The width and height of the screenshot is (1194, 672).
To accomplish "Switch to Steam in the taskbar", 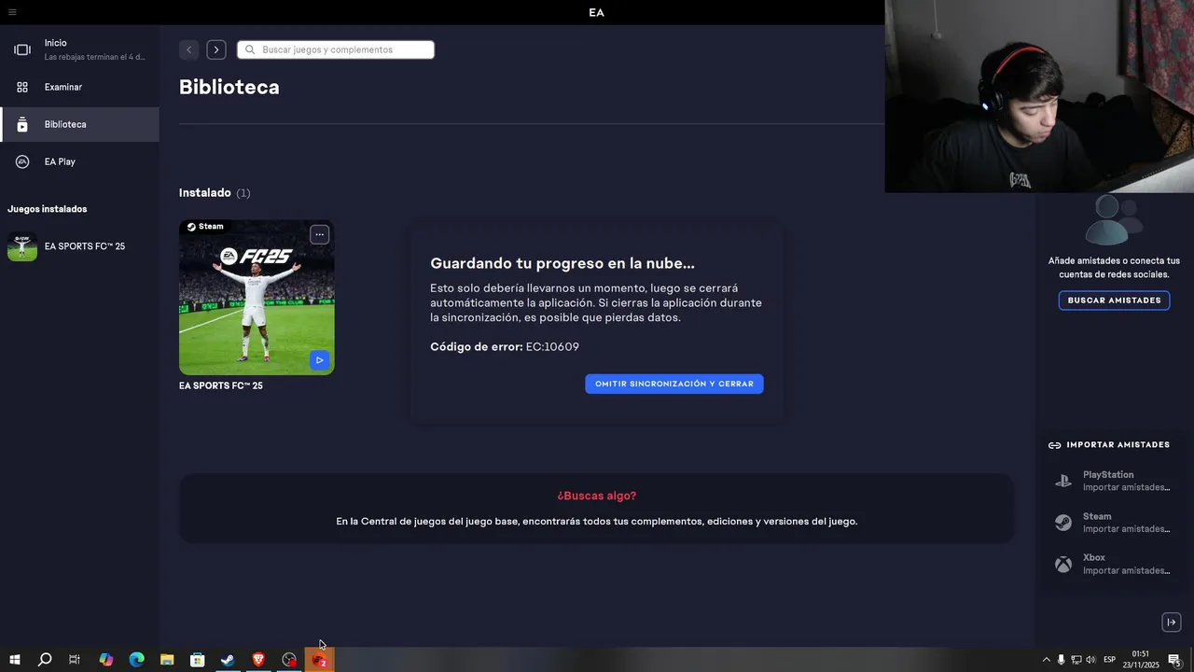I will point(228,660).
